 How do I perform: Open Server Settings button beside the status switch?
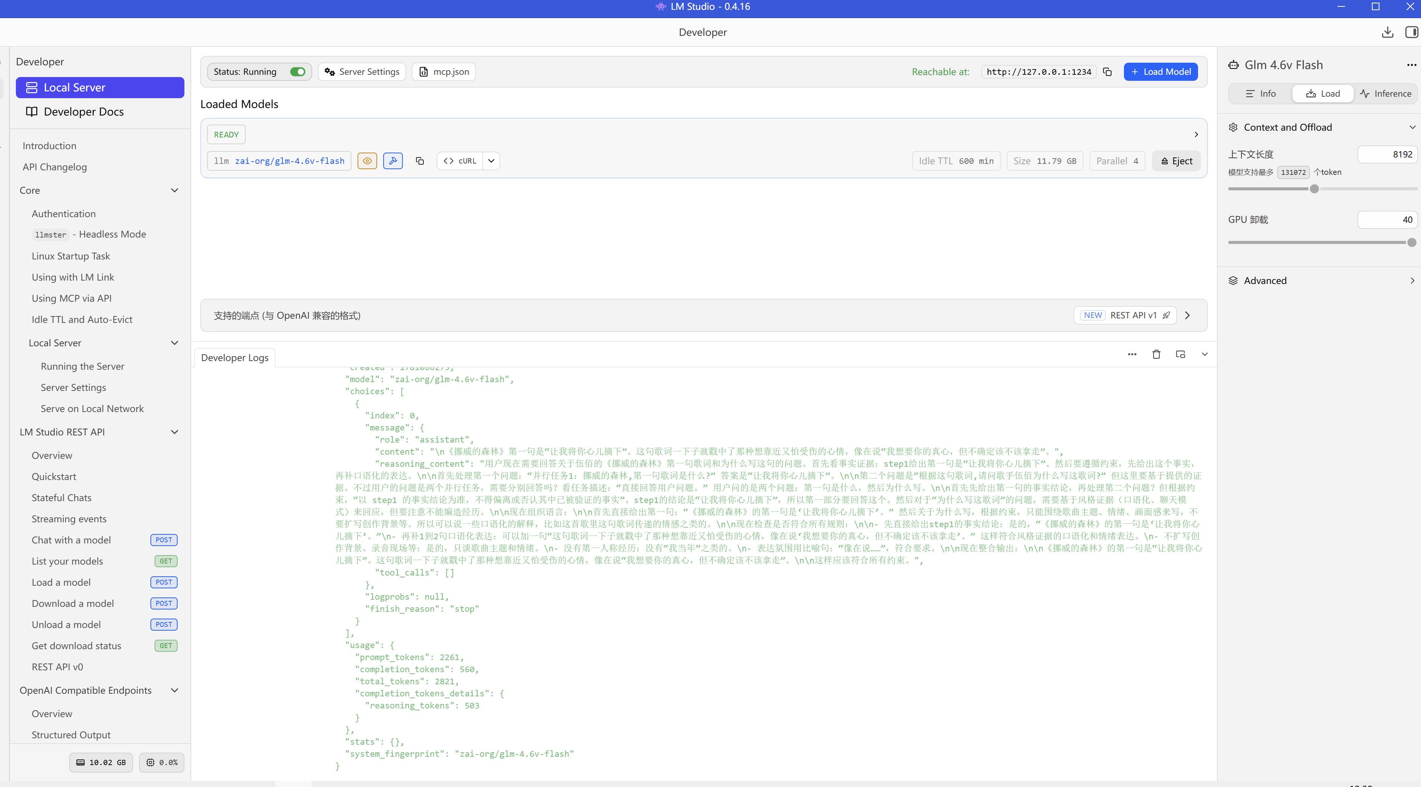click(362, 72)
